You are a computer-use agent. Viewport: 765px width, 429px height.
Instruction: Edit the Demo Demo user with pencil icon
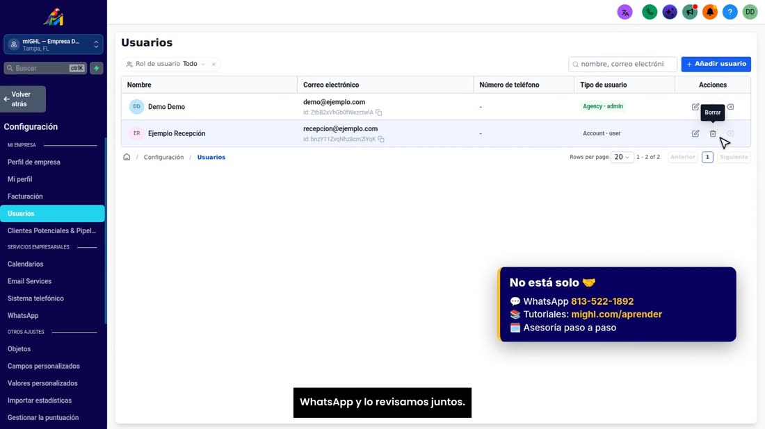[x=695, y=107]
